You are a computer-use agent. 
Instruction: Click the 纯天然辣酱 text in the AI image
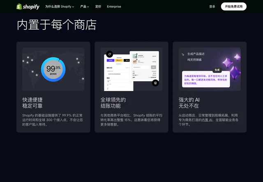[194, 60]
